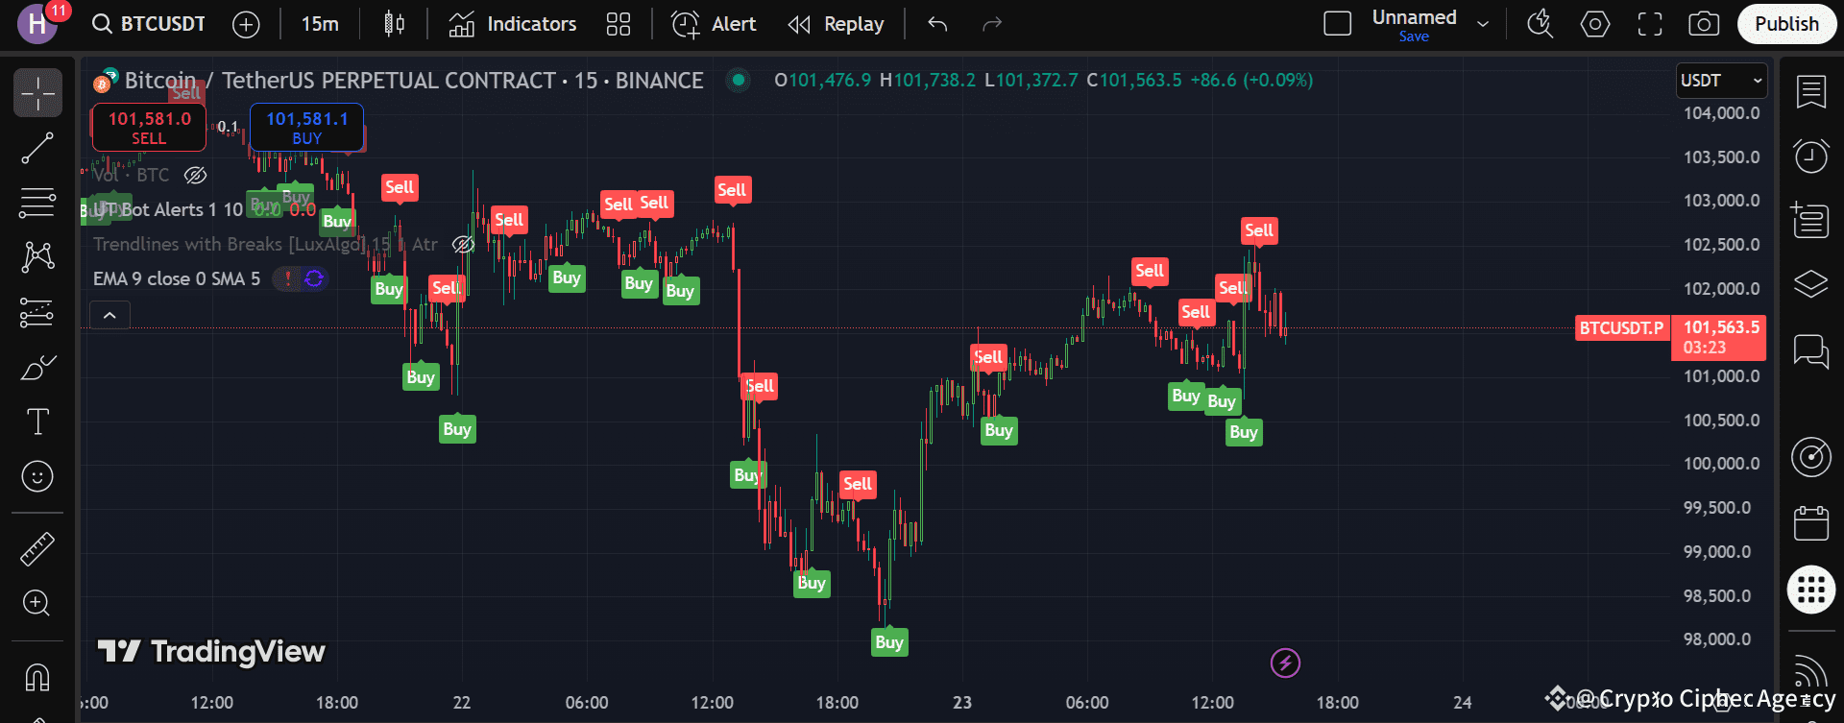The width and height of the screenshot is (1844, 723).
Task: Redo the chart action
Action: pyautogui.click(x=992, y=24)
